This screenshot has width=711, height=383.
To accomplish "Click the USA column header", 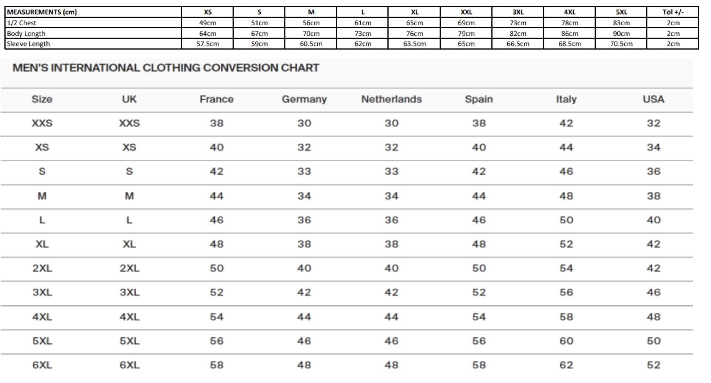I will point(653,99).
